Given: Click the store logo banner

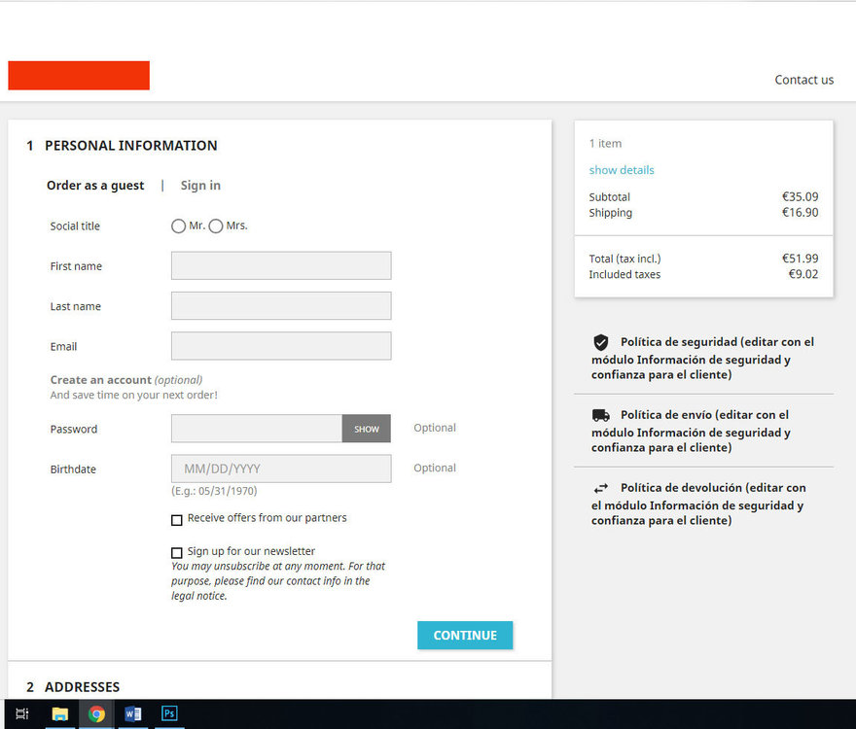Looking at the screenshot, I should [x=79, y=75].
